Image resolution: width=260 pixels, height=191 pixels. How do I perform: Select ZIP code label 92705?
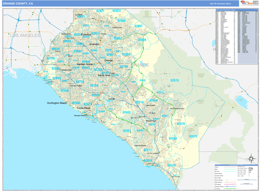coord(124,67)
